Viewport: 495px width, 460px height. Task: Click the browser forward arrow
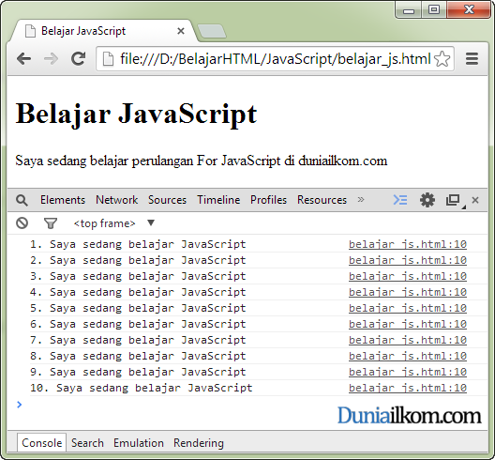(51, 59)
